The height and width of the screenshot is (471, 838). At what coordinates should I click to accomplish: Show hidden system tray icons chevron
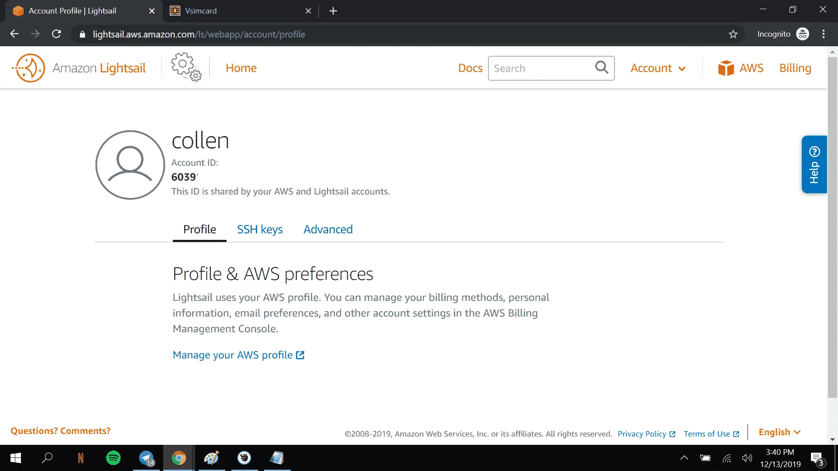point(684,458)
